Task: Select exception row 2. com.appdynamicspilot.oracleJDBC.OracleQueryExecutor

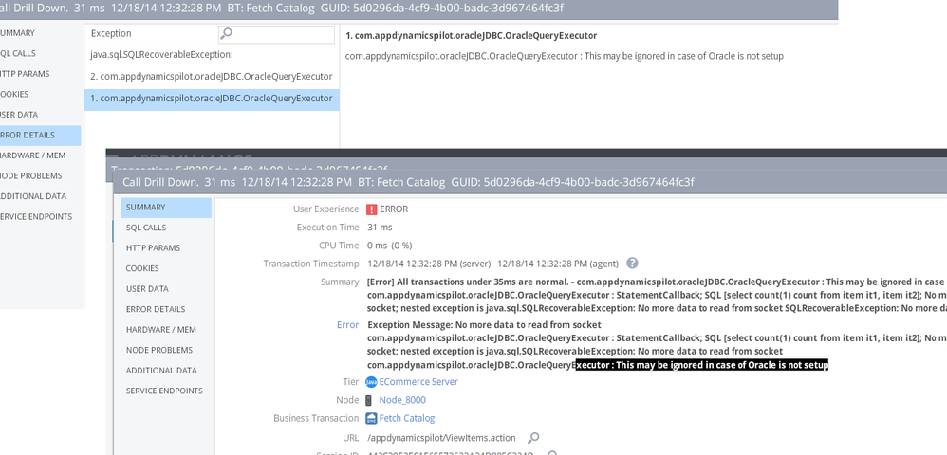Action: click(x=212, y=77)
